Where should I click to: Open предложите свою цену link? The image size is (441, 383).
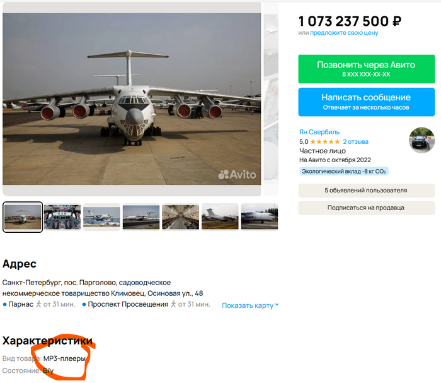tap(344, 33)
